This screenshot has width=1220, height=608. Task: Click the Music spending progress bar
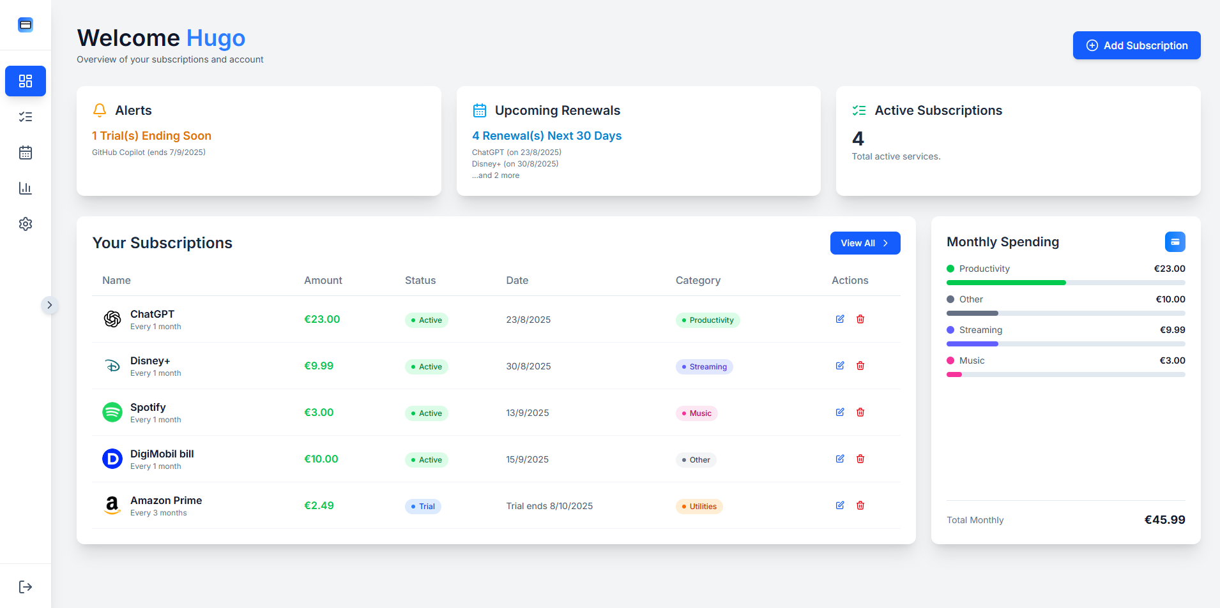tap(1065, 374)
